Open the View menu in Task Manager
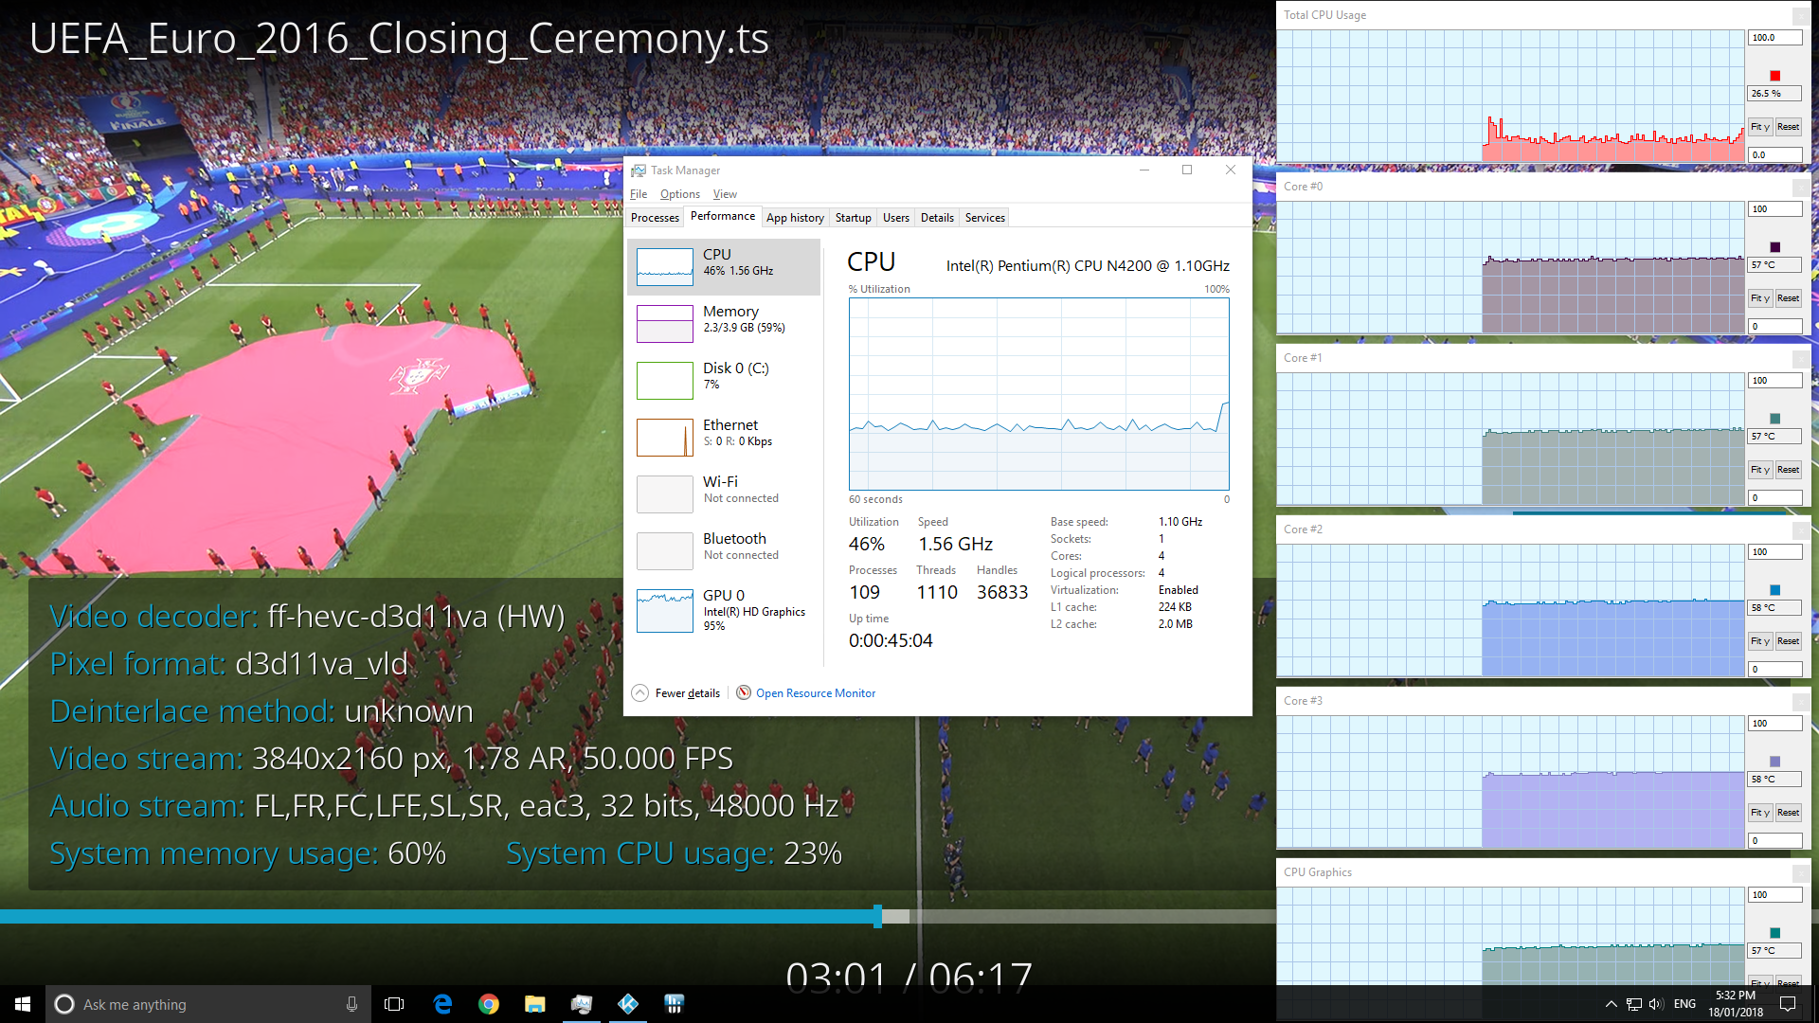This screenshot has height=1023, width=1819. tap(725, 194)
